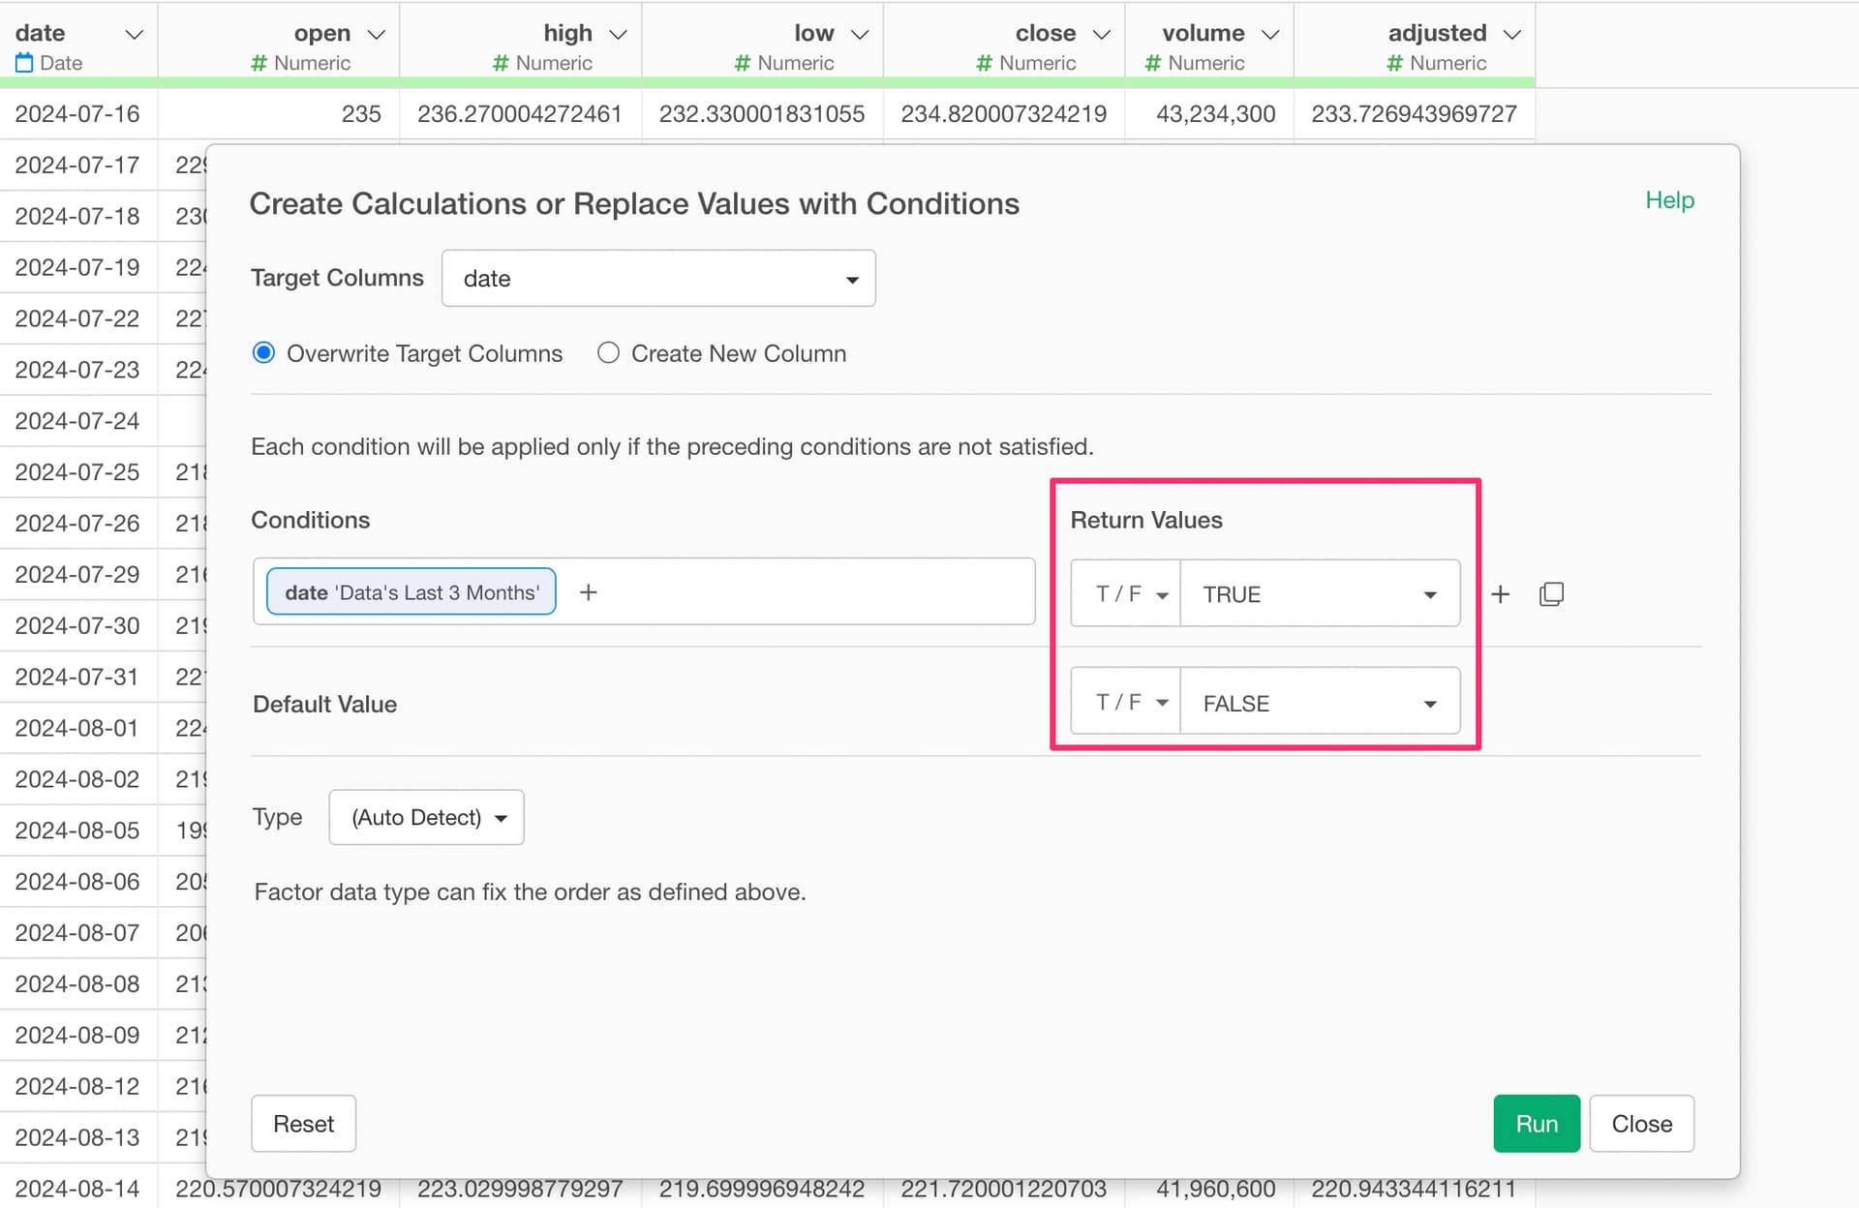Open the Help link
Image resolution: width=1859 pixels, height=1208 pixels.
(1669, 200)
